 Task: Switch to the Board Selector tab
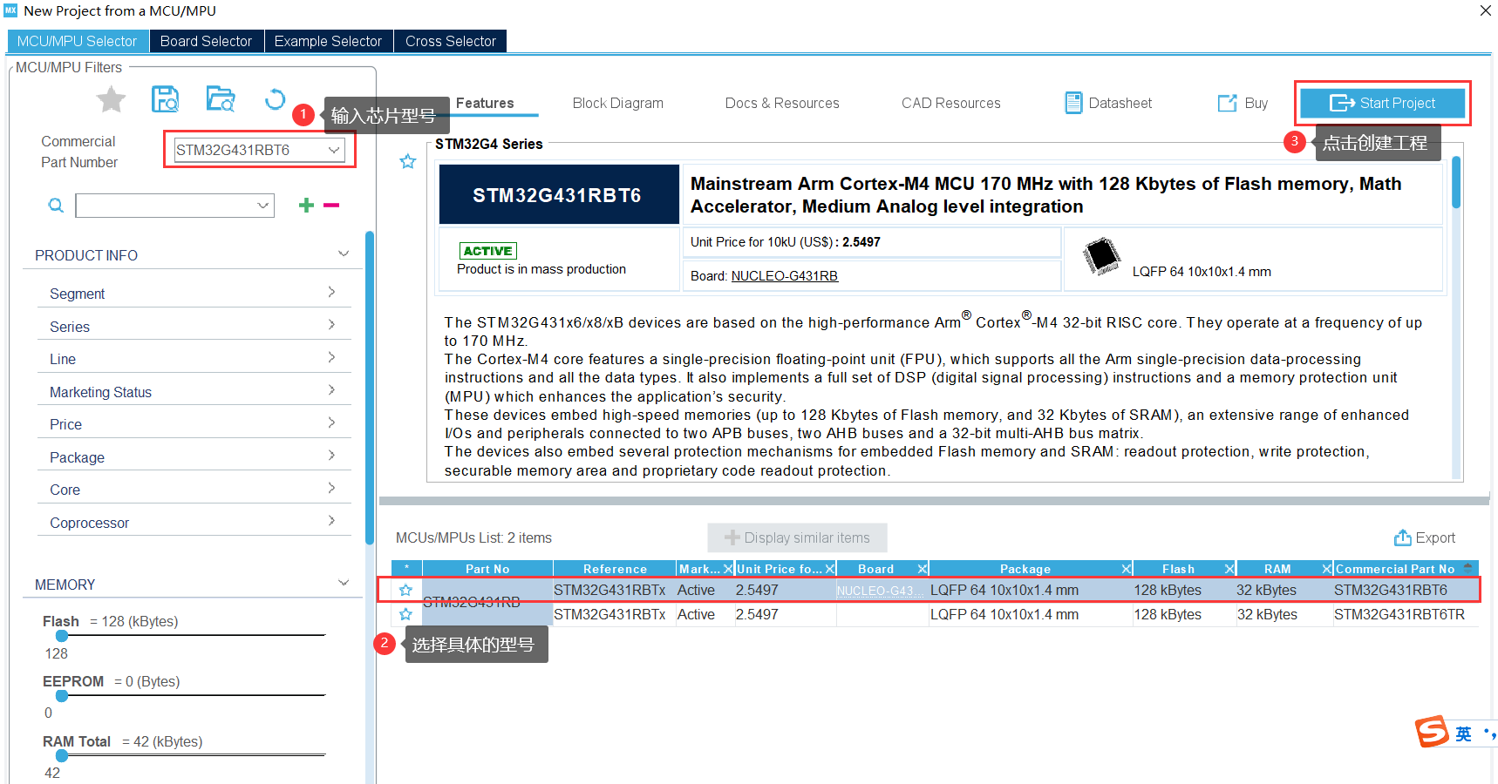click(x=206, y=41)
